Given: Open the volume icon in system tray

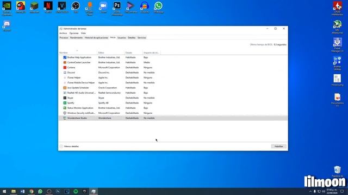Looking at the screenshot, I should click(x=324, y=191).
